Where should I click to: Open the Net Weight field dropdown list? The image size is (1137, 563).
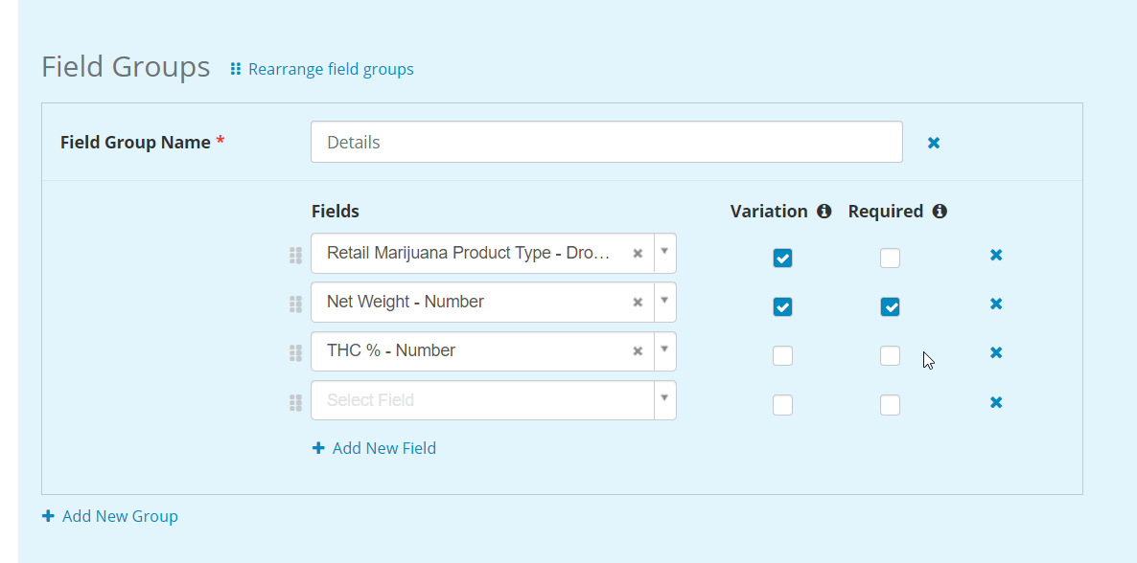pos(664,302)
